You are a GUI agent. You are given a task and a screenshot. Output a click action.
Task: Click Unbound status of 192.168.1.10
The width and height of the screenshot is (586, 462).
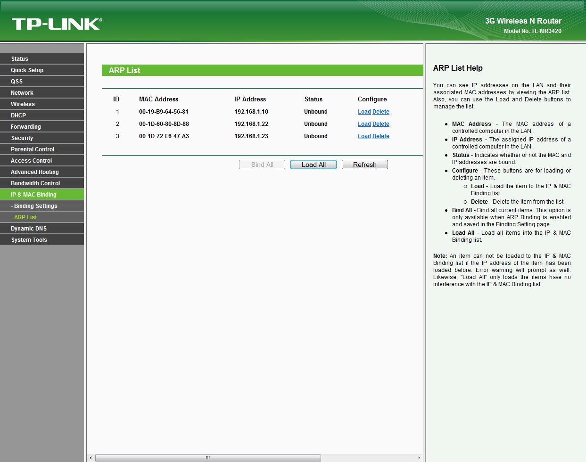tap(316, 112)
